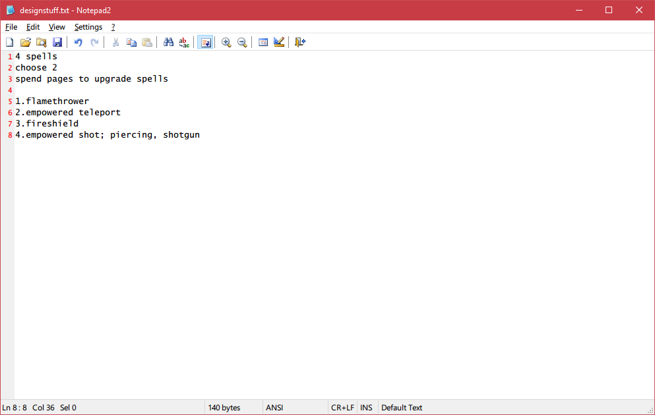Save designstuff.txt
The width and height of the screenshot is (655, 415).
coord(57,41)
